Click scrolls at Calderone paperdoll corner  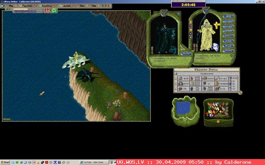(195, 47)
